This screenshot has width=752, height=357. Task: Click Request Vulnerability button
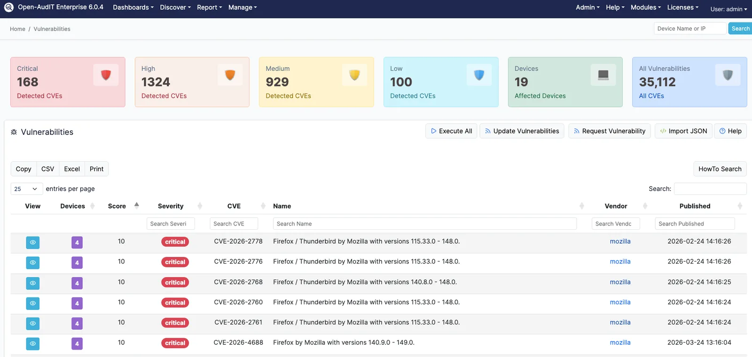click(x=610, y=131)
